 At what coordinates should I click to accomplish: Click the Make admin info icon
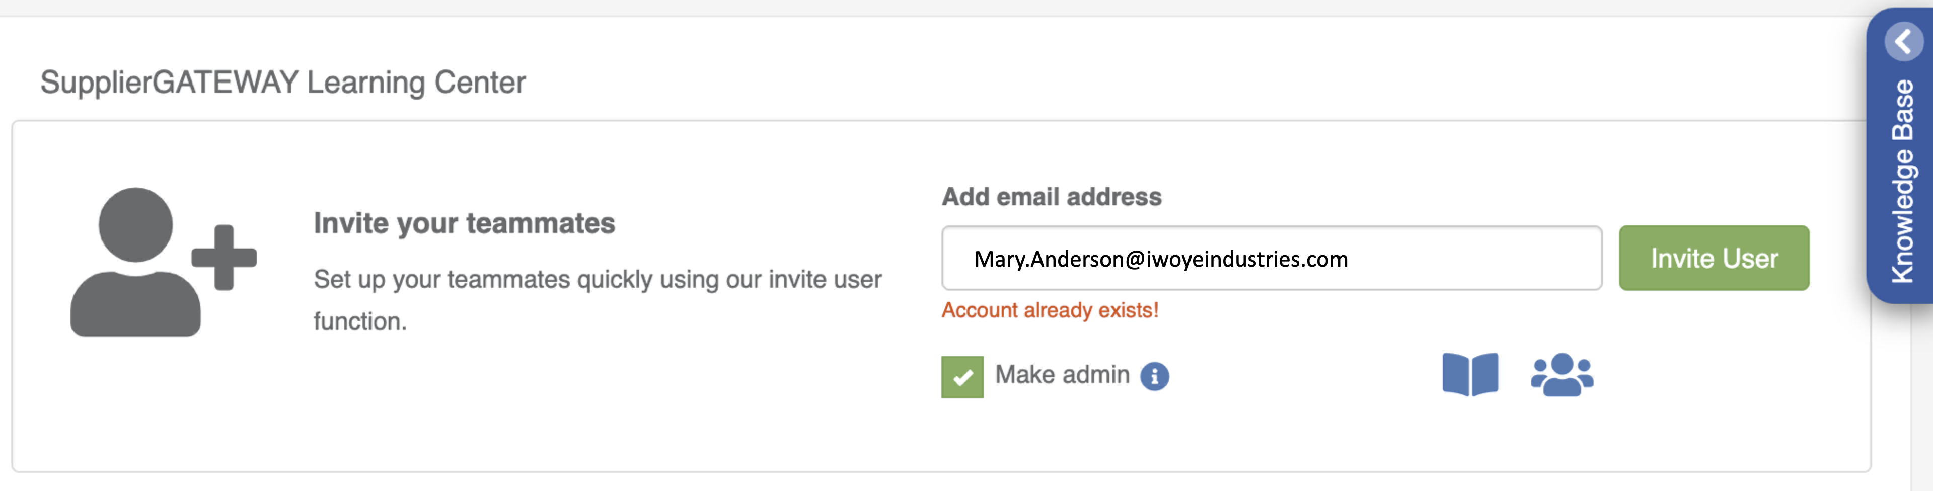[1154, 376]
